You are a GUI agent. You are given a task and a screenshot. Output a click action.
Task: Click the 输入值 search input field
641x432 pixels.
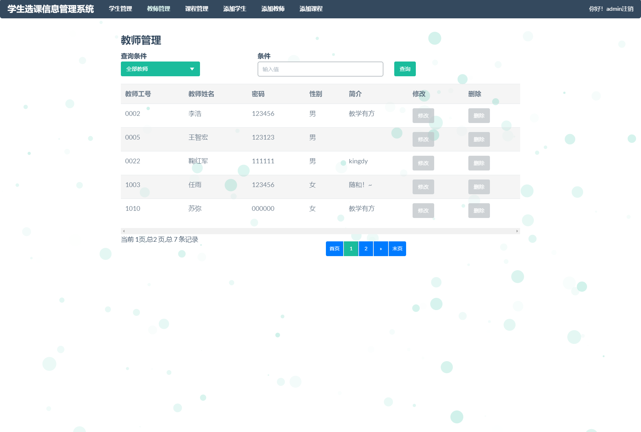[320, 69]
